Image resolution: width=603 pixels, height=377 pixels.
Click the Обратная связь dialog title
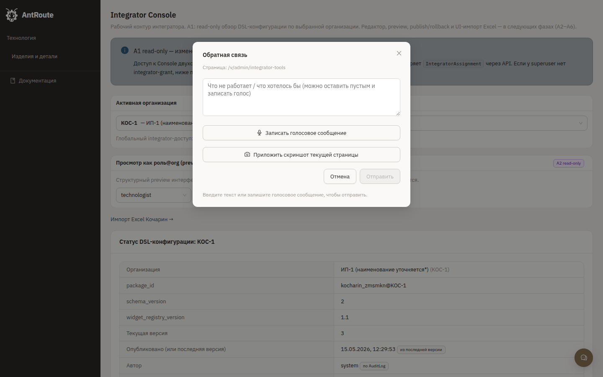coord(225,55)
